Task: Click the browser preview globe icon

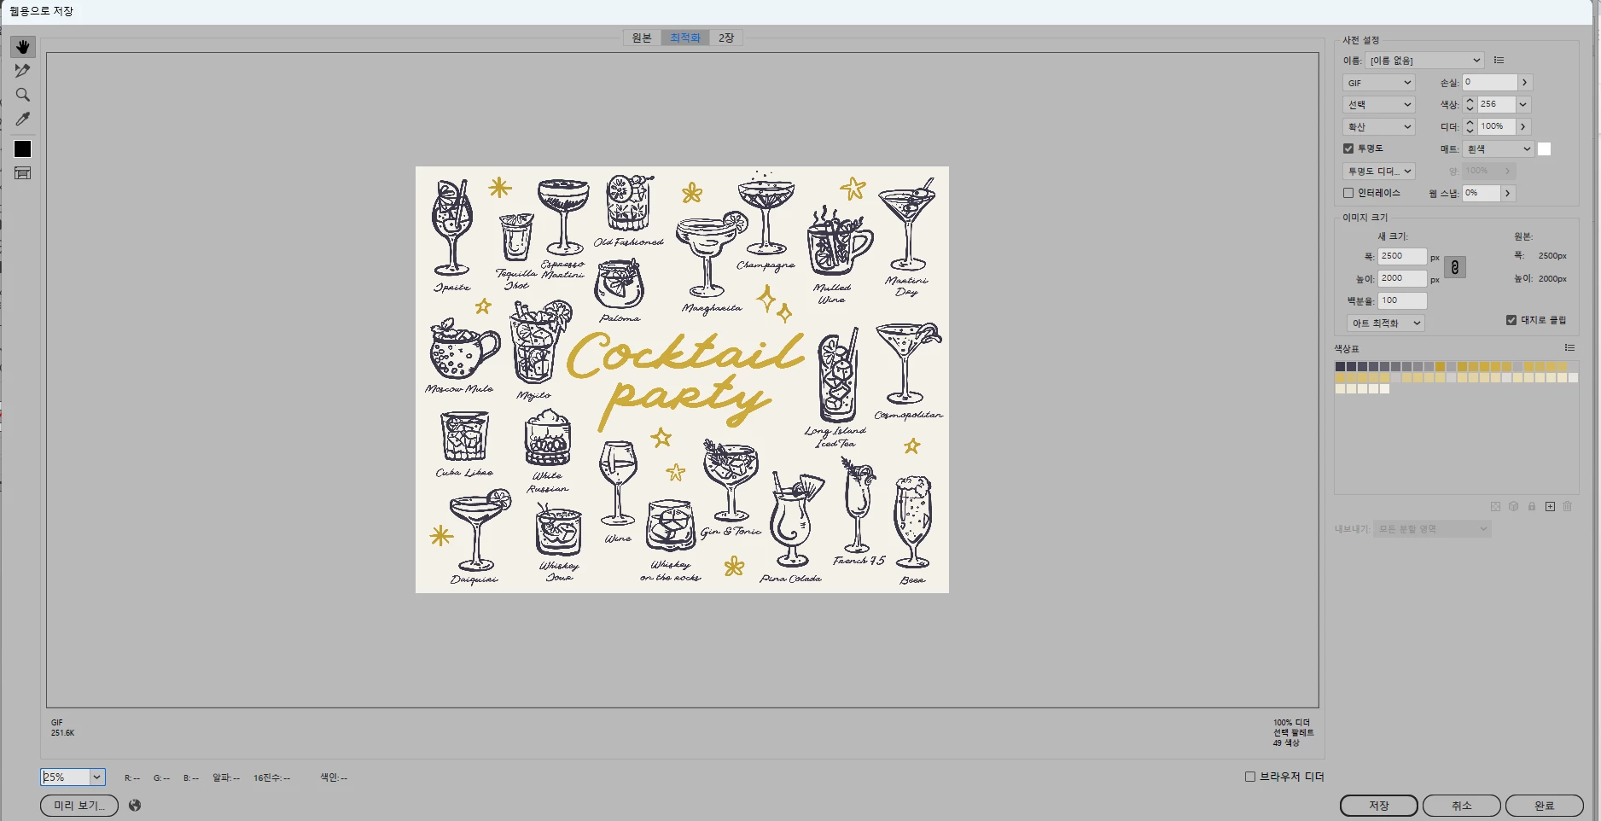Action: (135, 805)
